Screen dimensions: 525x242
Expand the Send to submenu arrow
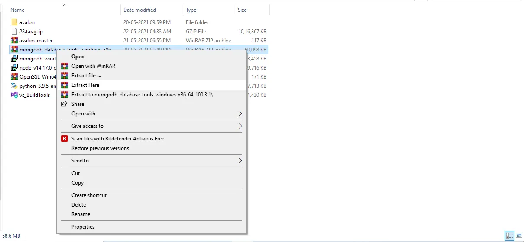240,161
